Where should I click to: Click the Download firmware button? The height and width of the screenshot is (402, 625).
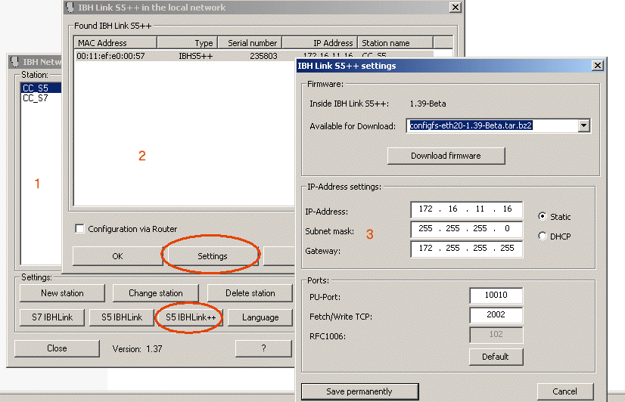tap(446, 156)
